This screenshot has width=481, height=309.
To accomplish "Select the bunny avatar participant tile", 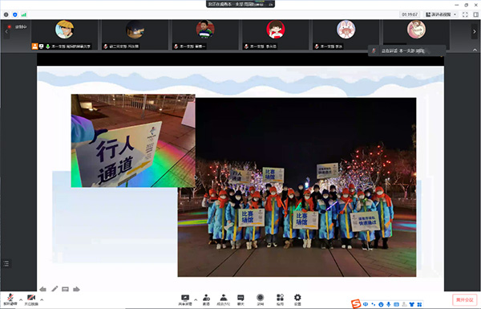I will (346, 34).
